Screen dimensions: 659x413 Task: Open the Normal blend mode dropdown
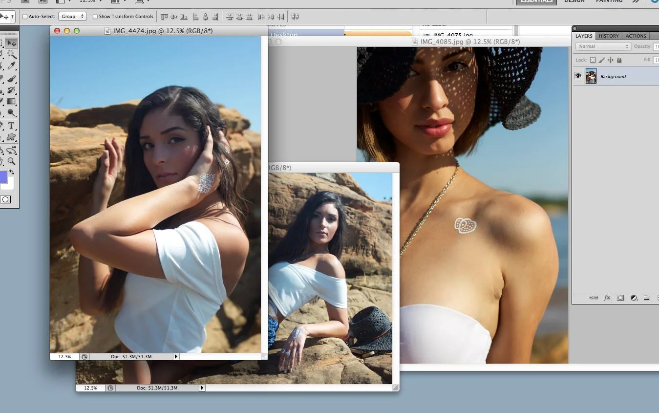603,46
